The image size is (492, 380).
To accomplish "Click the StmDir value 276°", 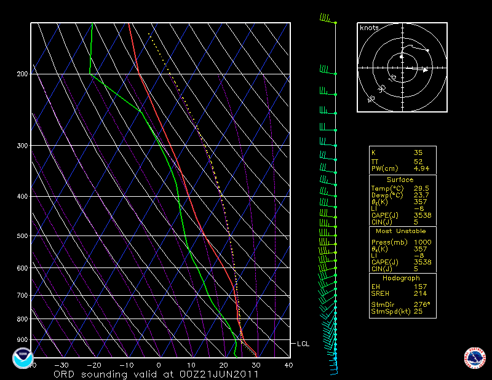I will [x=422, y=305].
